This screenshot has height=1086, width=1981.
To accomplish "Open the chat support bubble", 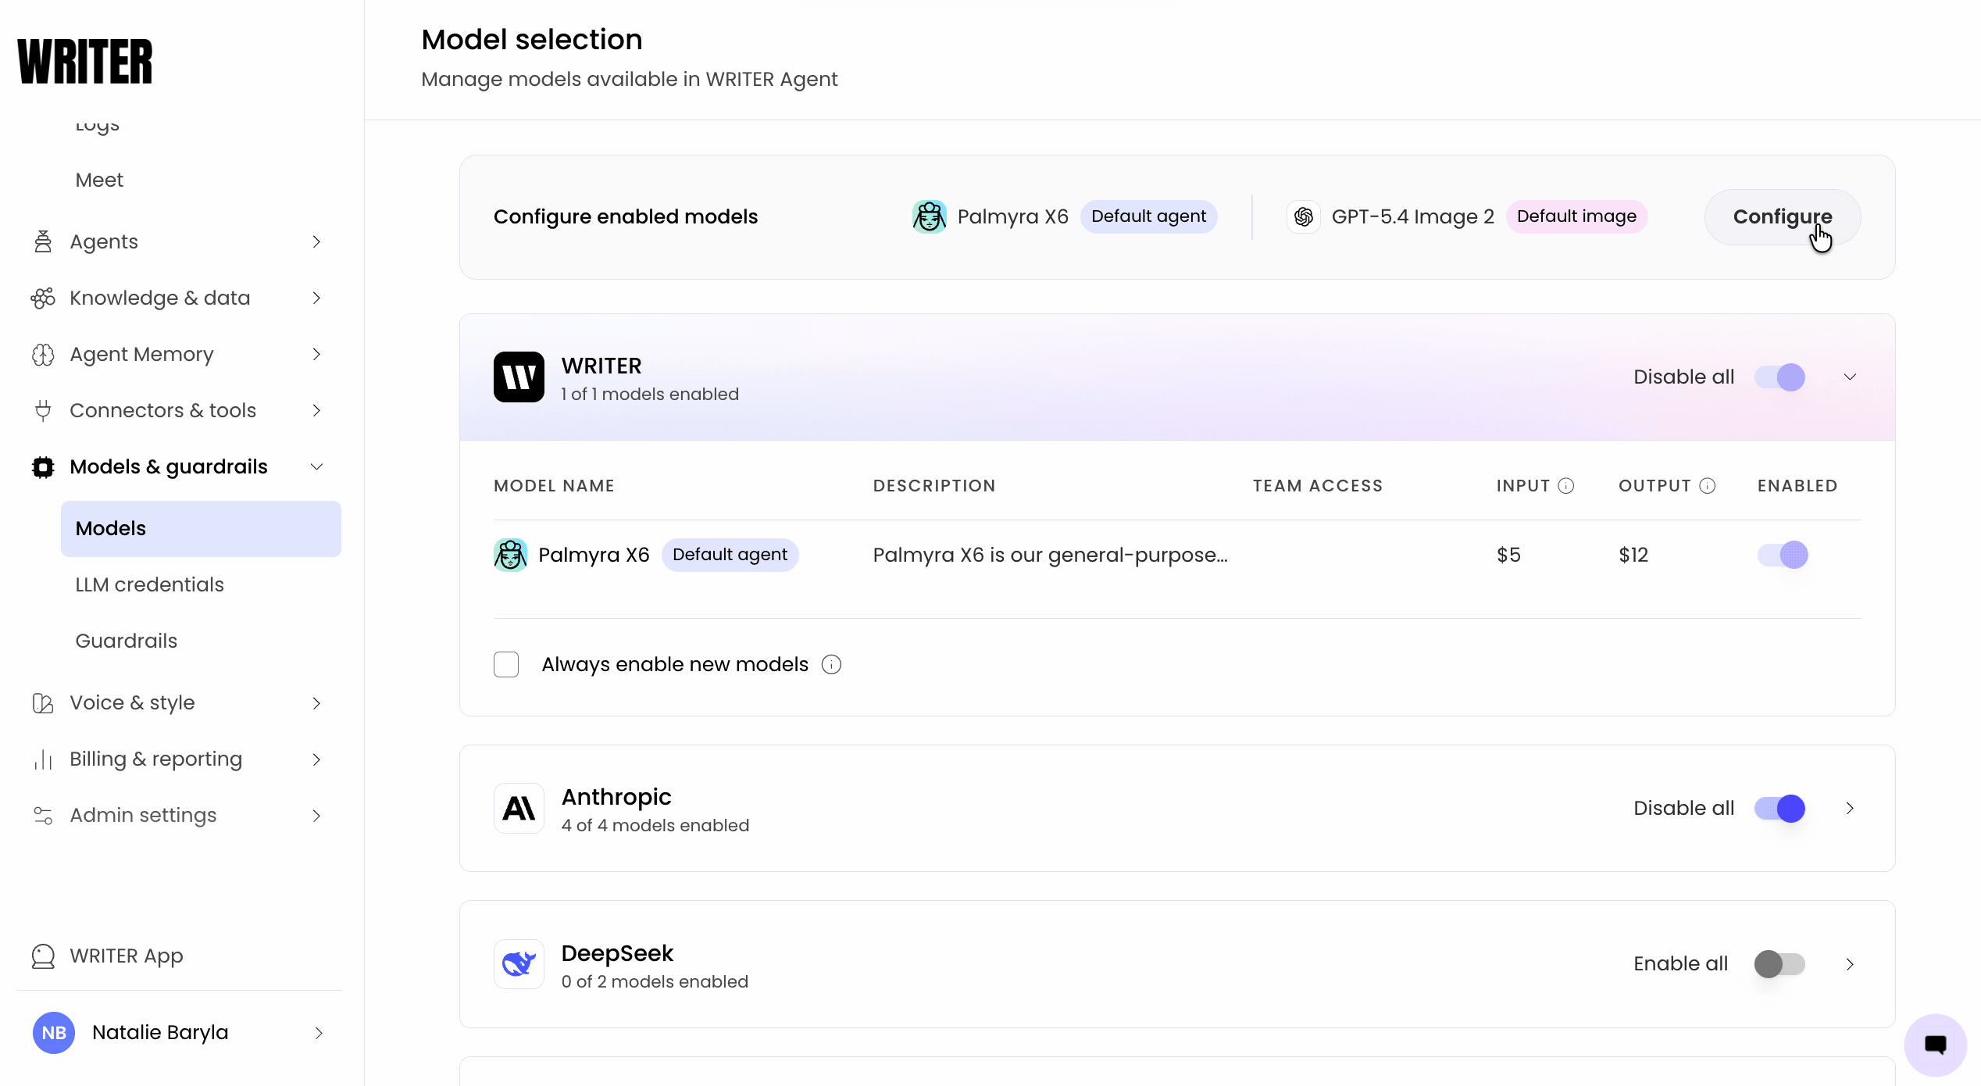I will pos(1935,1045).
